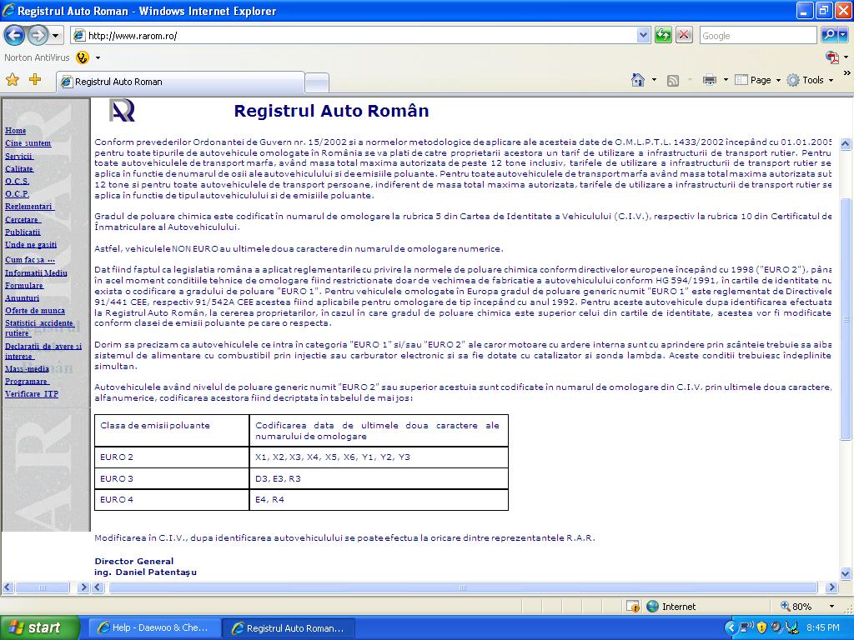Viewport: 854px width, 640px height.
Task: Open the Favorites Center star icon
Action: [13, 80]
